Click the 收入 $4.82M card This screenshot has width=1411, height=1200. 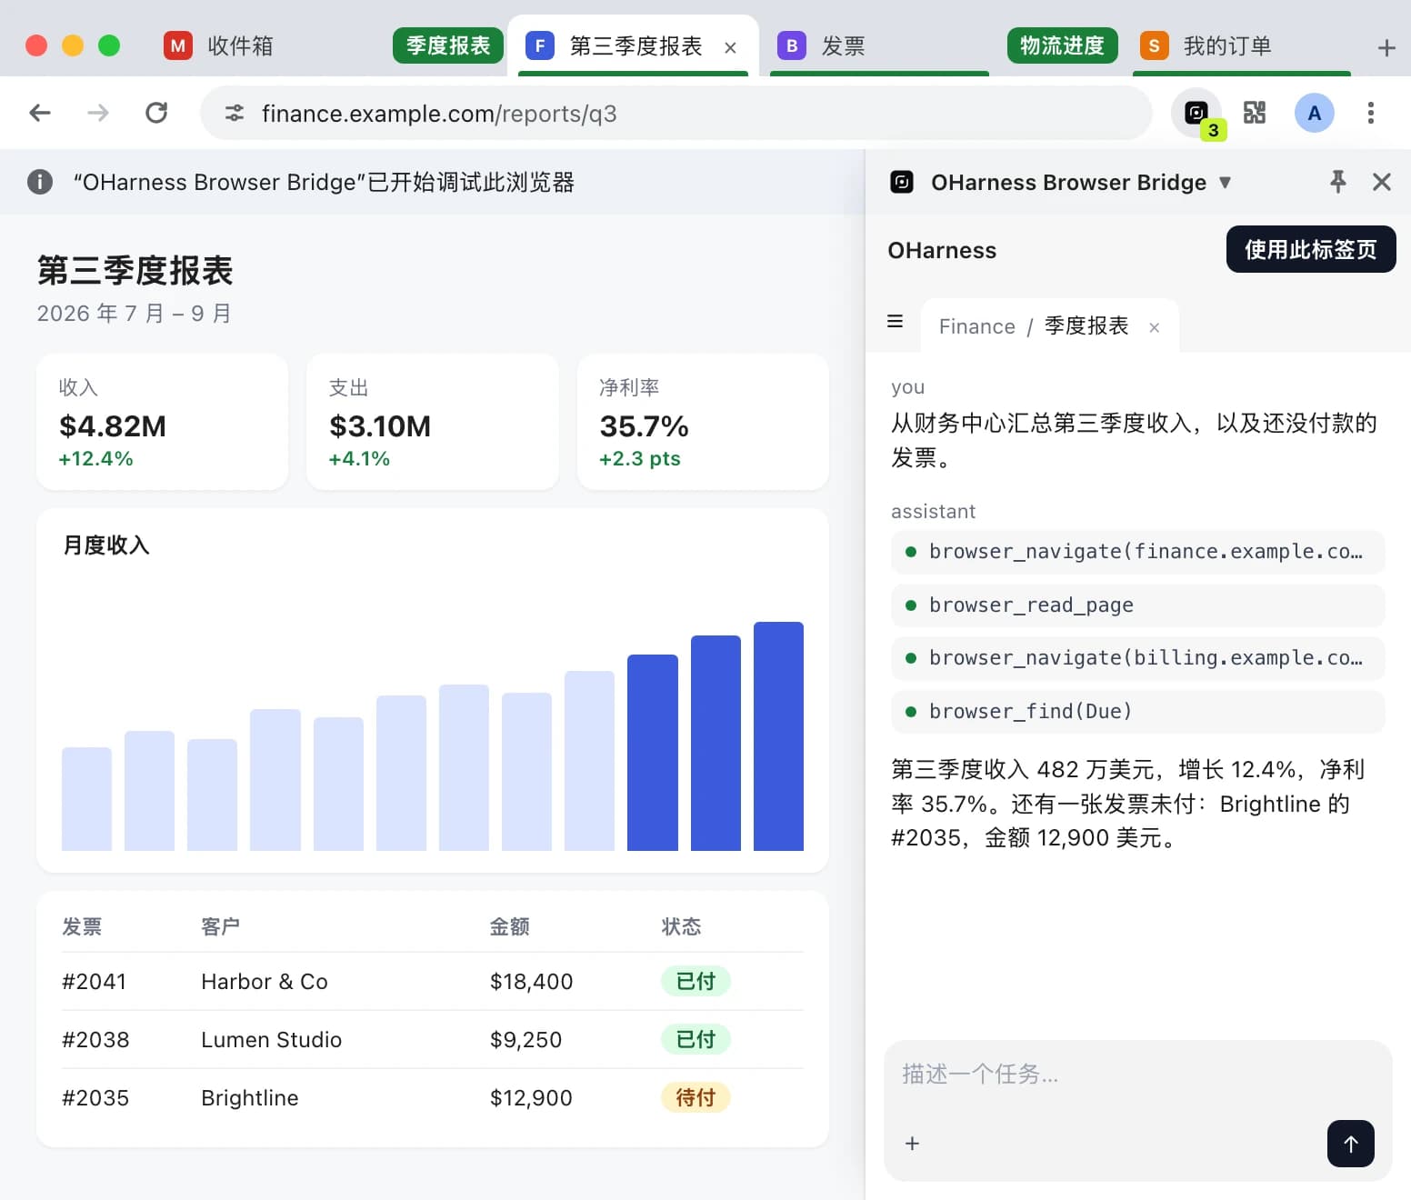click(162, 422)
